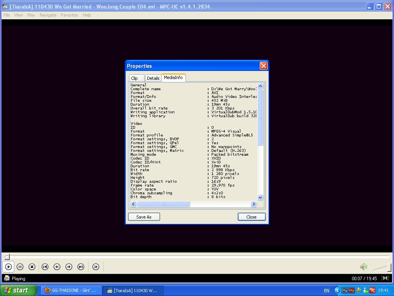The width and height of the screenshot is (394, 296).
Task: Click the frame step button
Action: pos(96,267)
